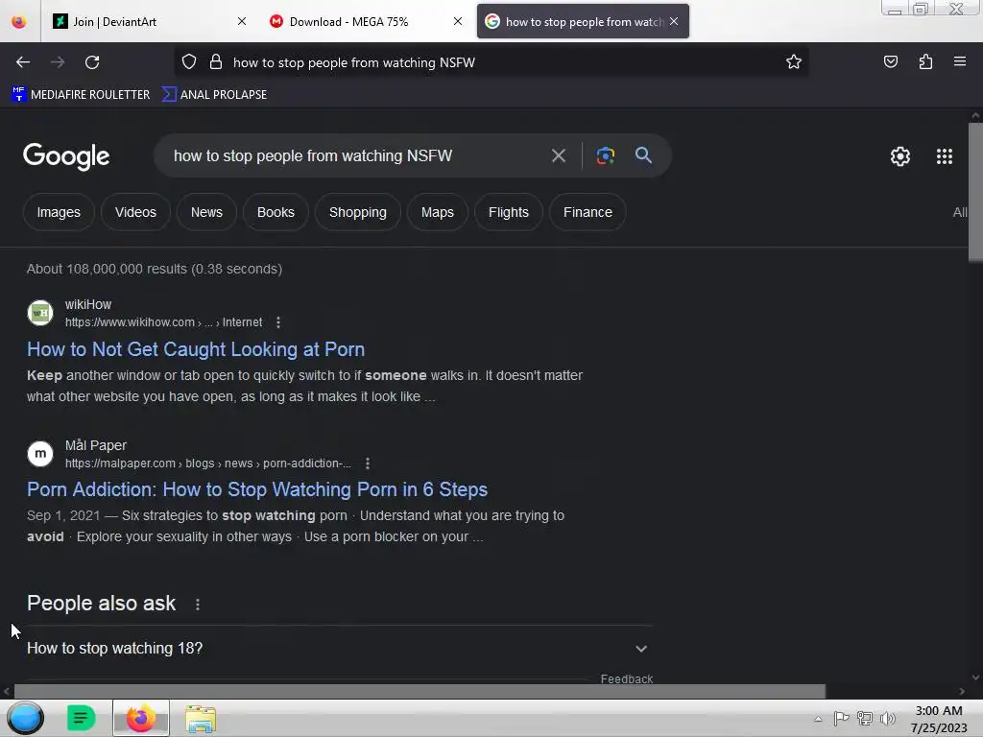This screenshot has height=737, width=983.
Task: Open the tracking protection shield icon
Action: pos(189,62)
